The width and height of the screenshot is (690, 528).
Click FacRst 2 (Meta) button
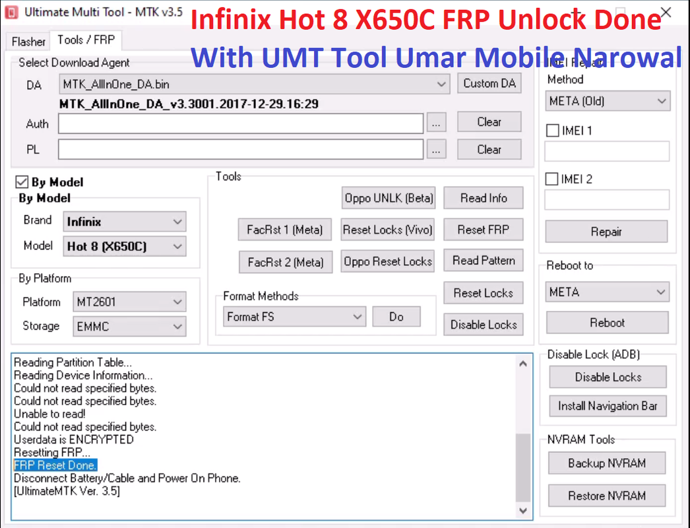pyautogui.click(x=286, y=263)
